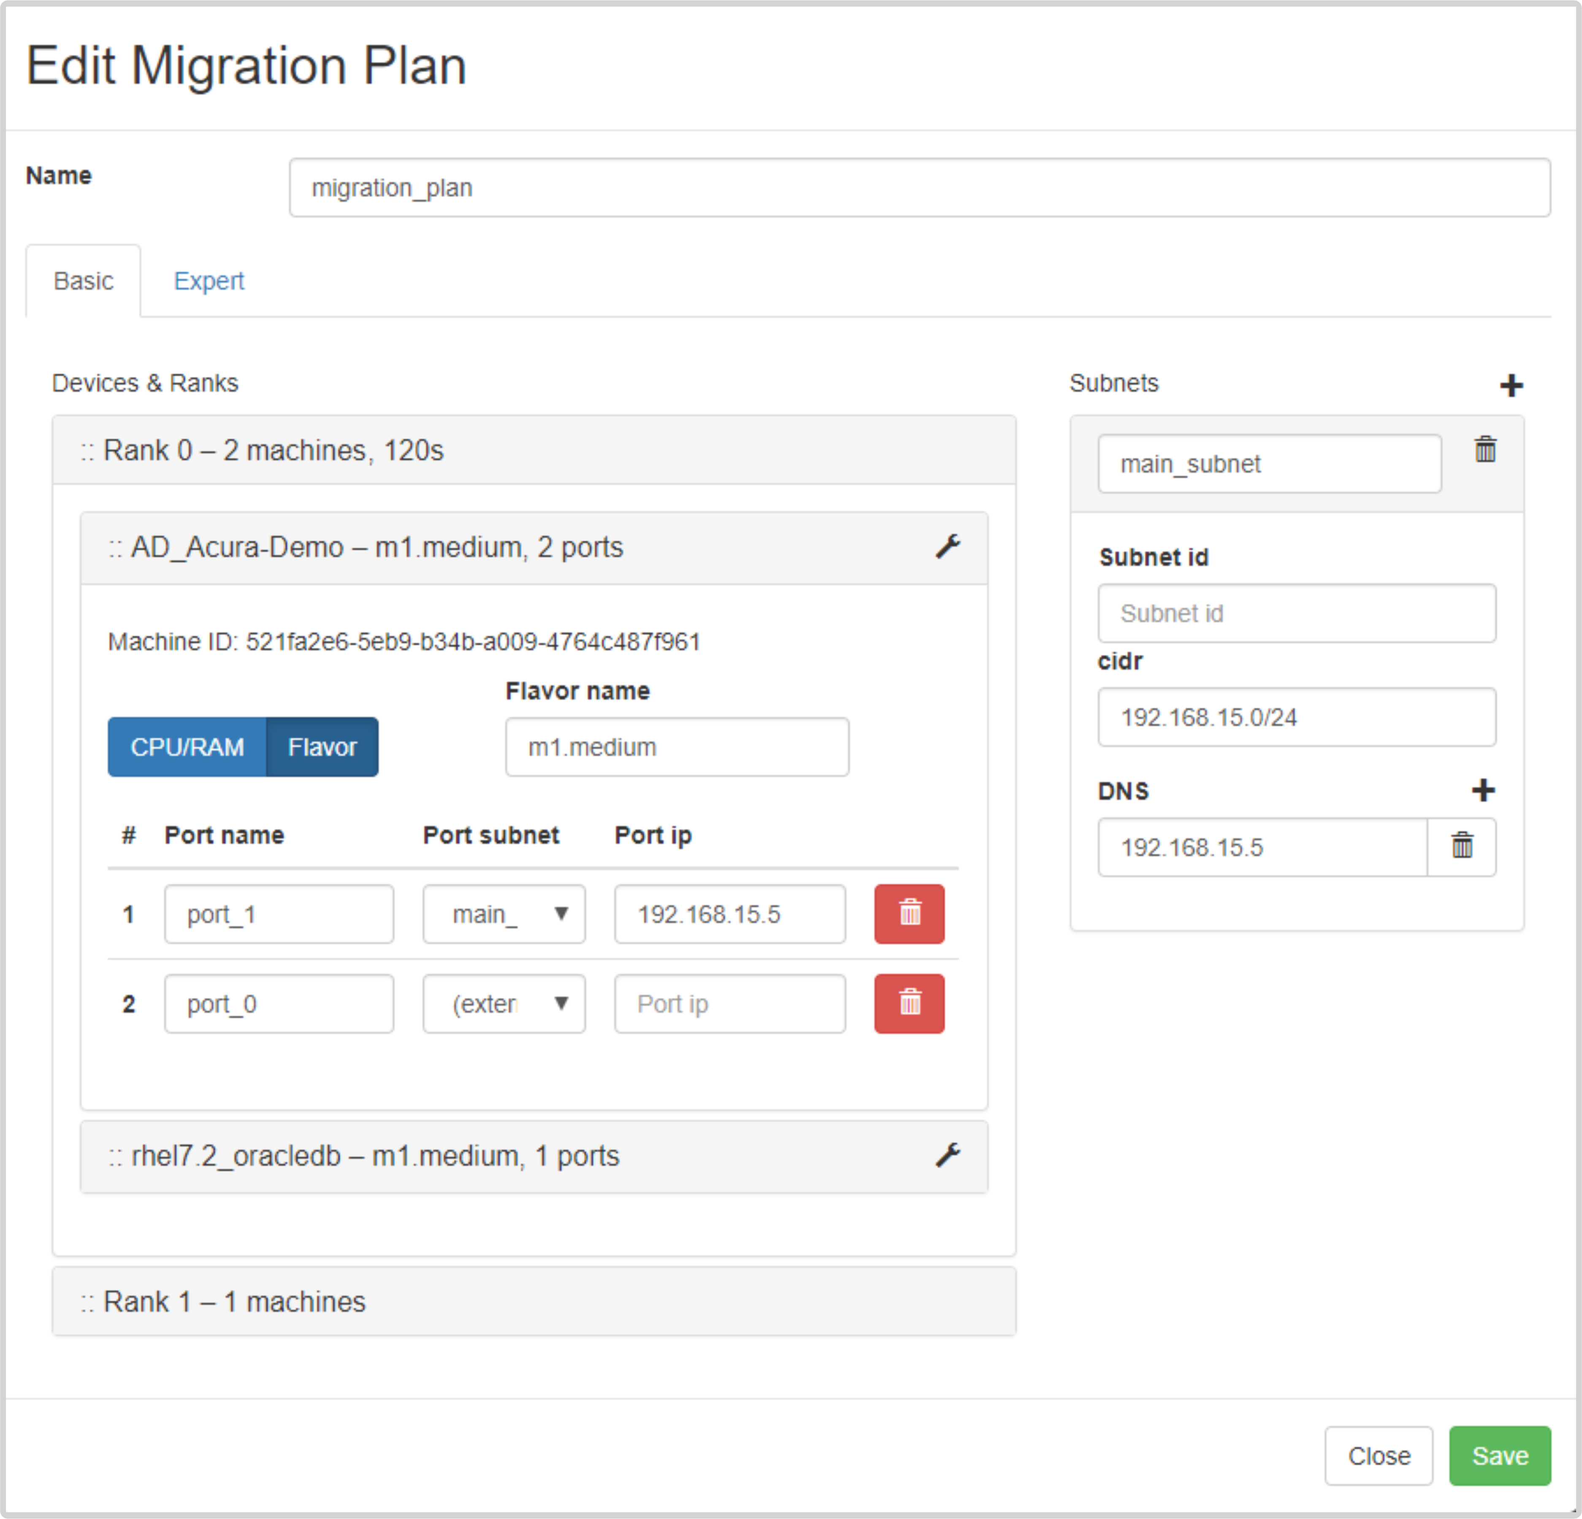This screenshot has width=1582, height=1519.
Task: Click the Devices & Ranks heading
Action: coord(145,382)
